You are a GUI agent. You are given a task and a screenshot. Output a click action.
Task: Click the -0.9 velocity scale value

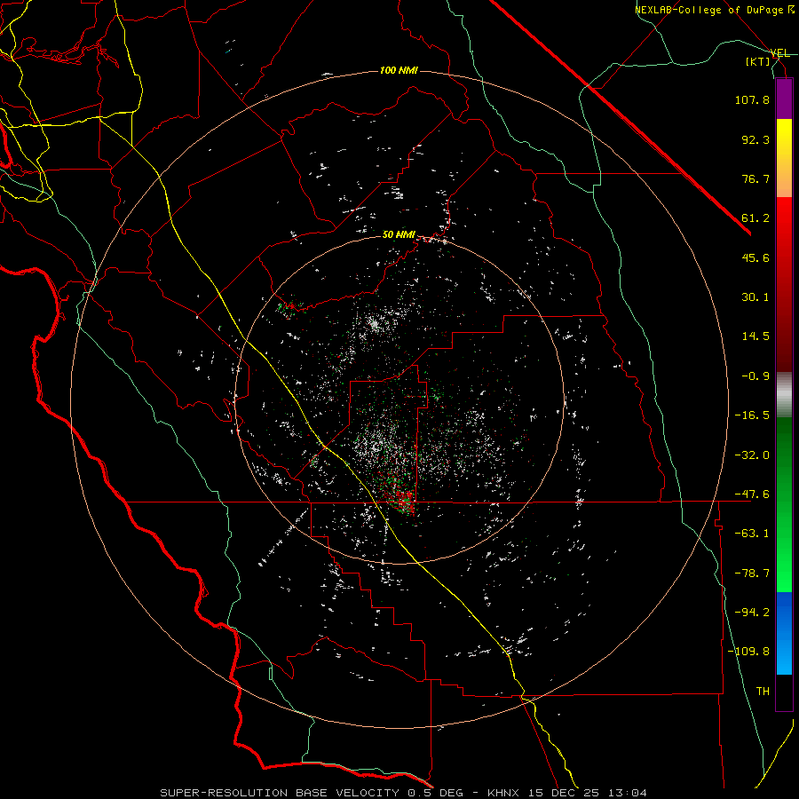755,376
